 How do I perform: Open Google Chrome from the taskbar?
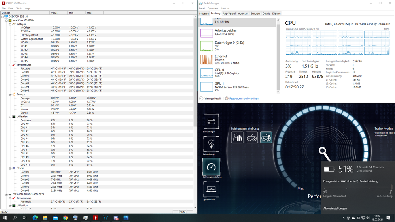coord(65,218)
